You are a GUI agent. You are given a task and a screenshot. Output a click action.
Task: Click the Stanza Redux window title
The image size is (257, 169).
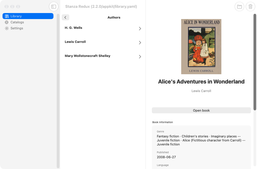pyautogui.click(x=101, y=7)
